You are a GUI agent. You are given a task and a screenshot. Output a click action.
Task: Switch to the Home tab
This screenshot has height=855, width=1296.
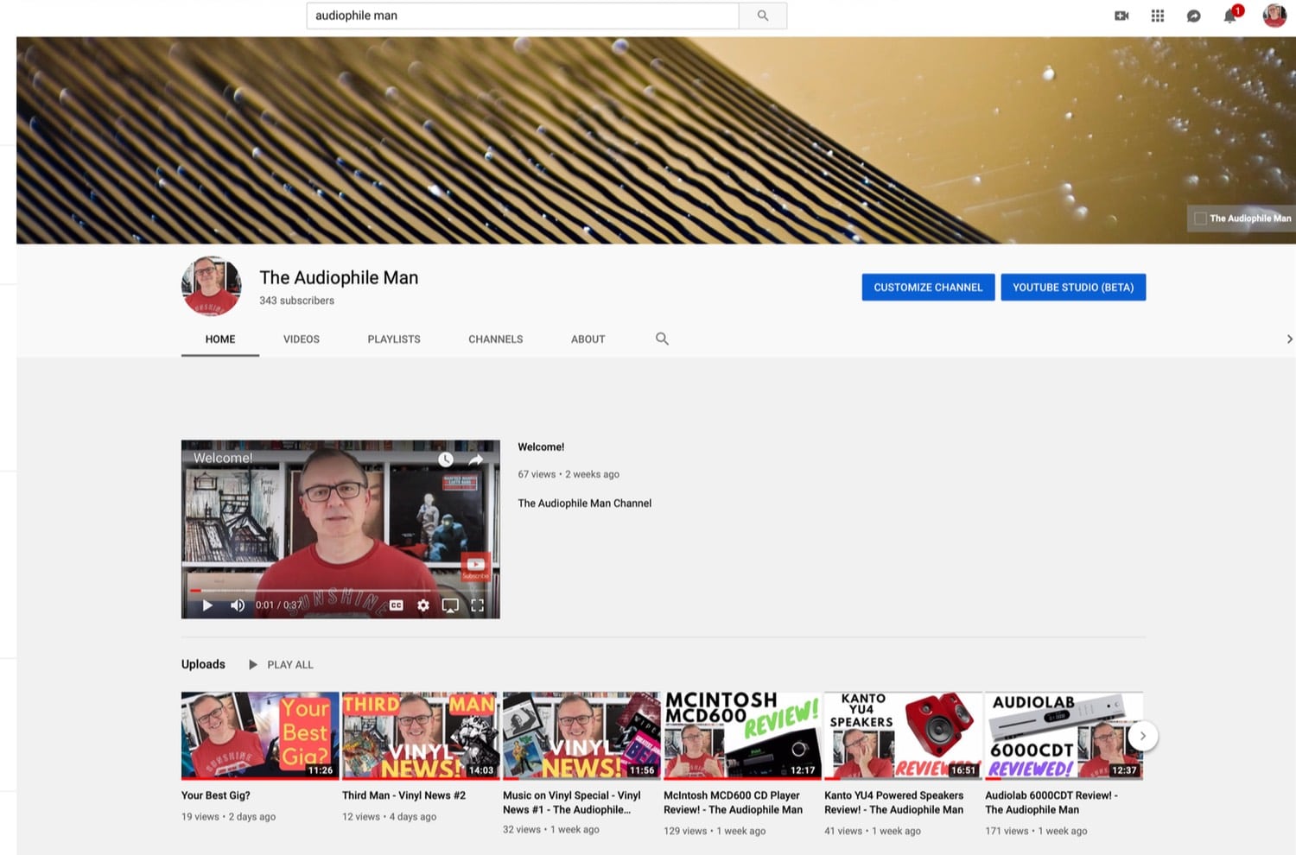(220, 339)
